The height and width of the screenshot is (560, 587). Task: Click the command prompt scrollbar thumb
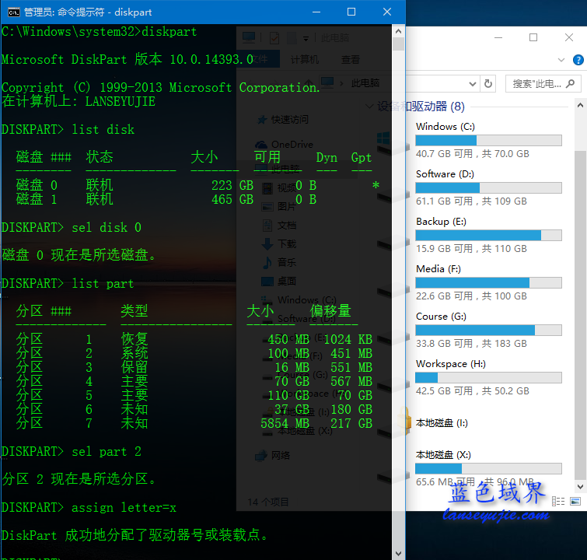click(398, 44)
